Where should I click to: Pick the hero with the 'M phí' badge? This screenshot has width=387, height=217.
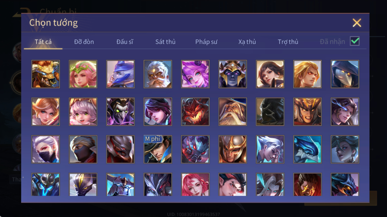coord(158,150)
